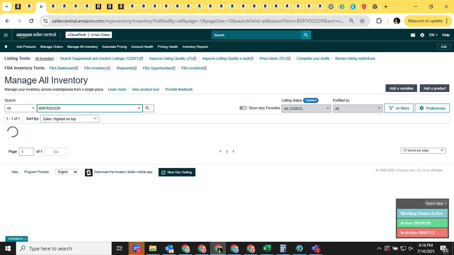Open the Help link in header
454x255 pixels.
(446, 35)
